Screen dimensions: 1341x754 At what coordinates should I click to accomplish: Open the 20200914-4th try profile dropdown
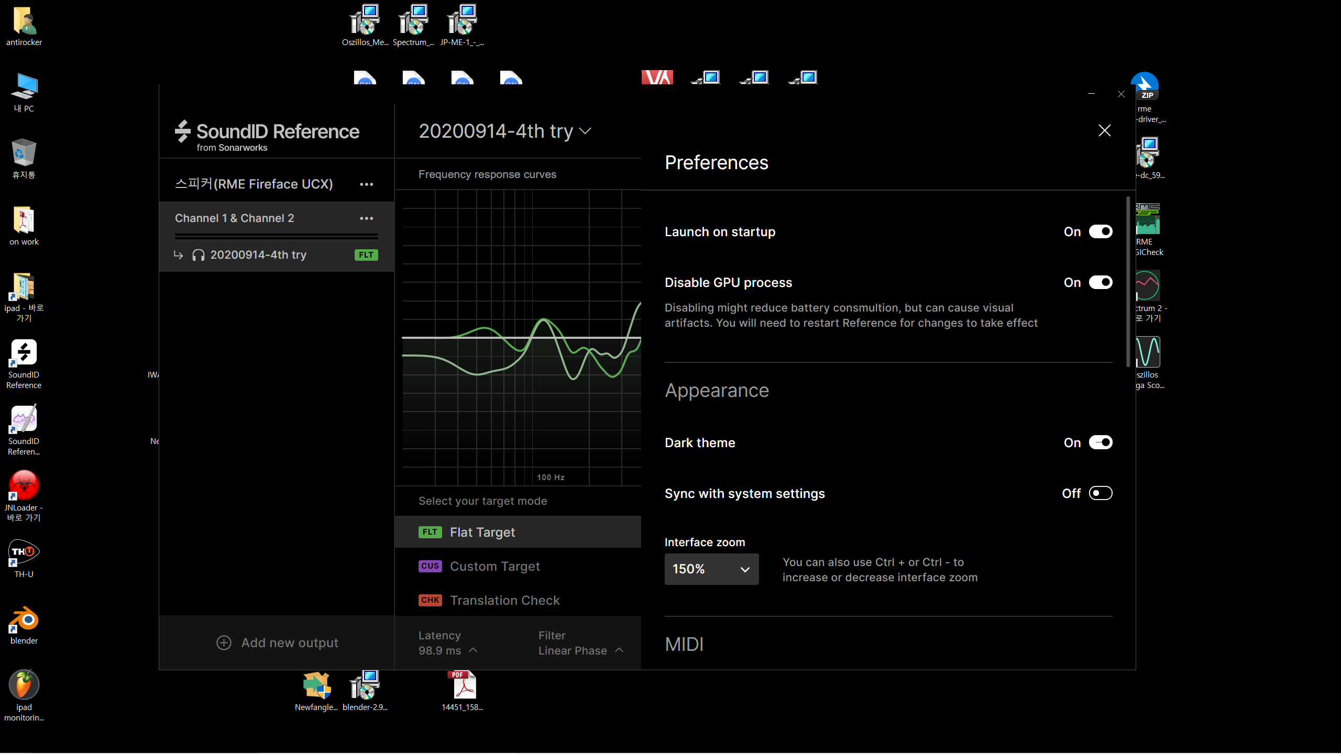pos(505,131)
